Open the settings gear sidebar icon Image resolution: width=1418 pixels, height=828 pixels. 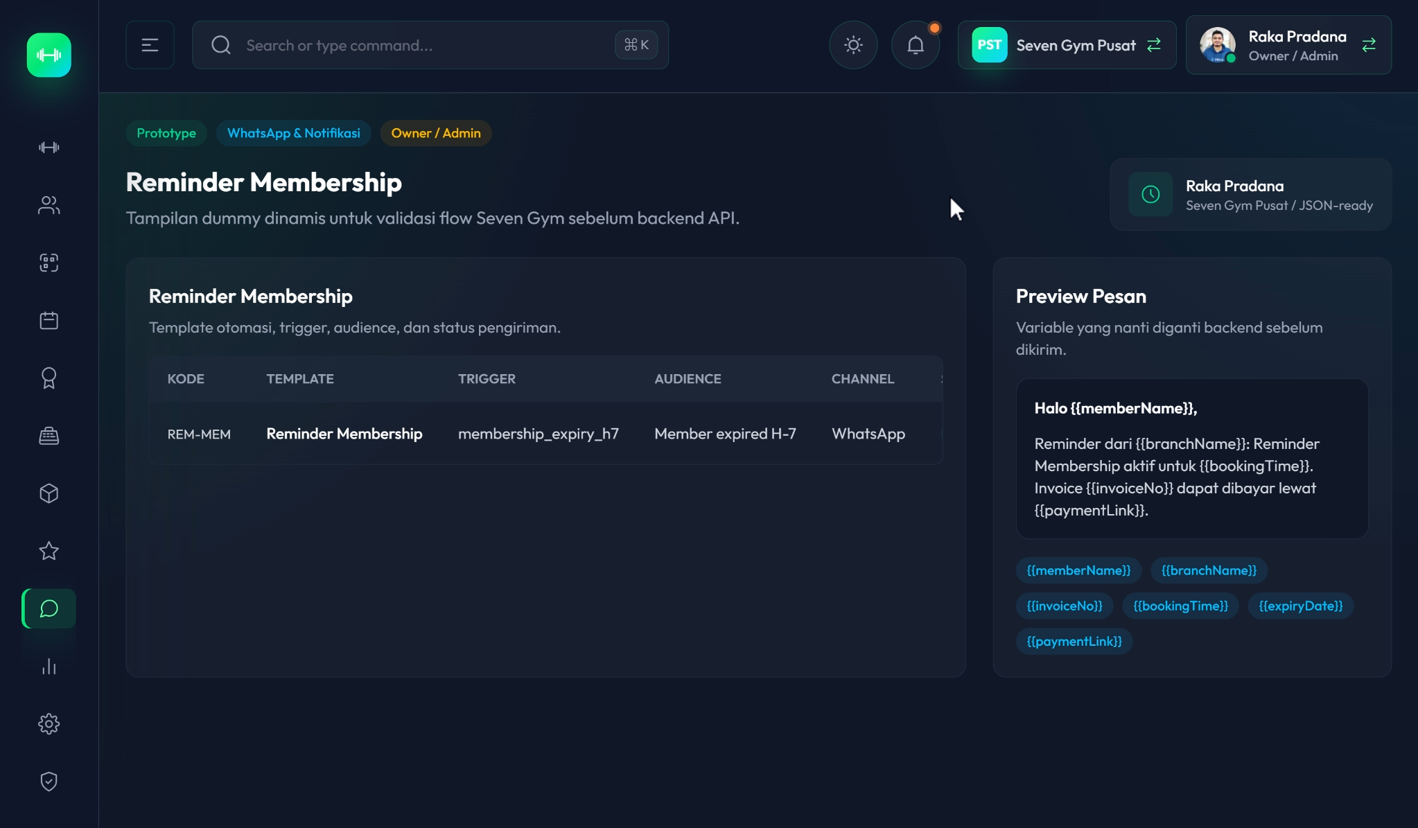point(49,724)
